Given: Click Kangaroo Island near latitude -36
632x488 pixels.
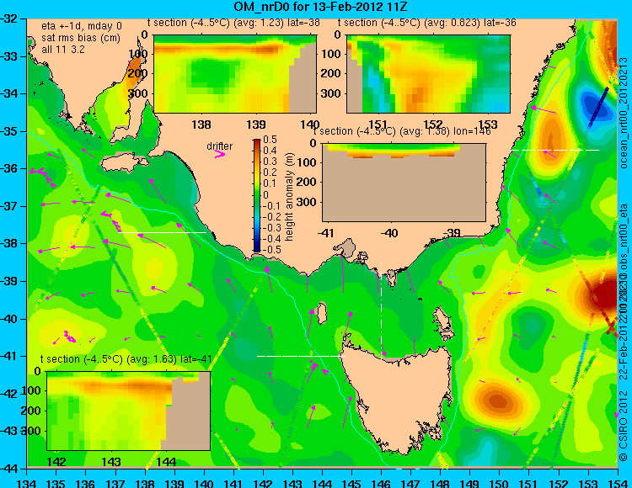Looking at the screenshot, I should pos(124,162).
